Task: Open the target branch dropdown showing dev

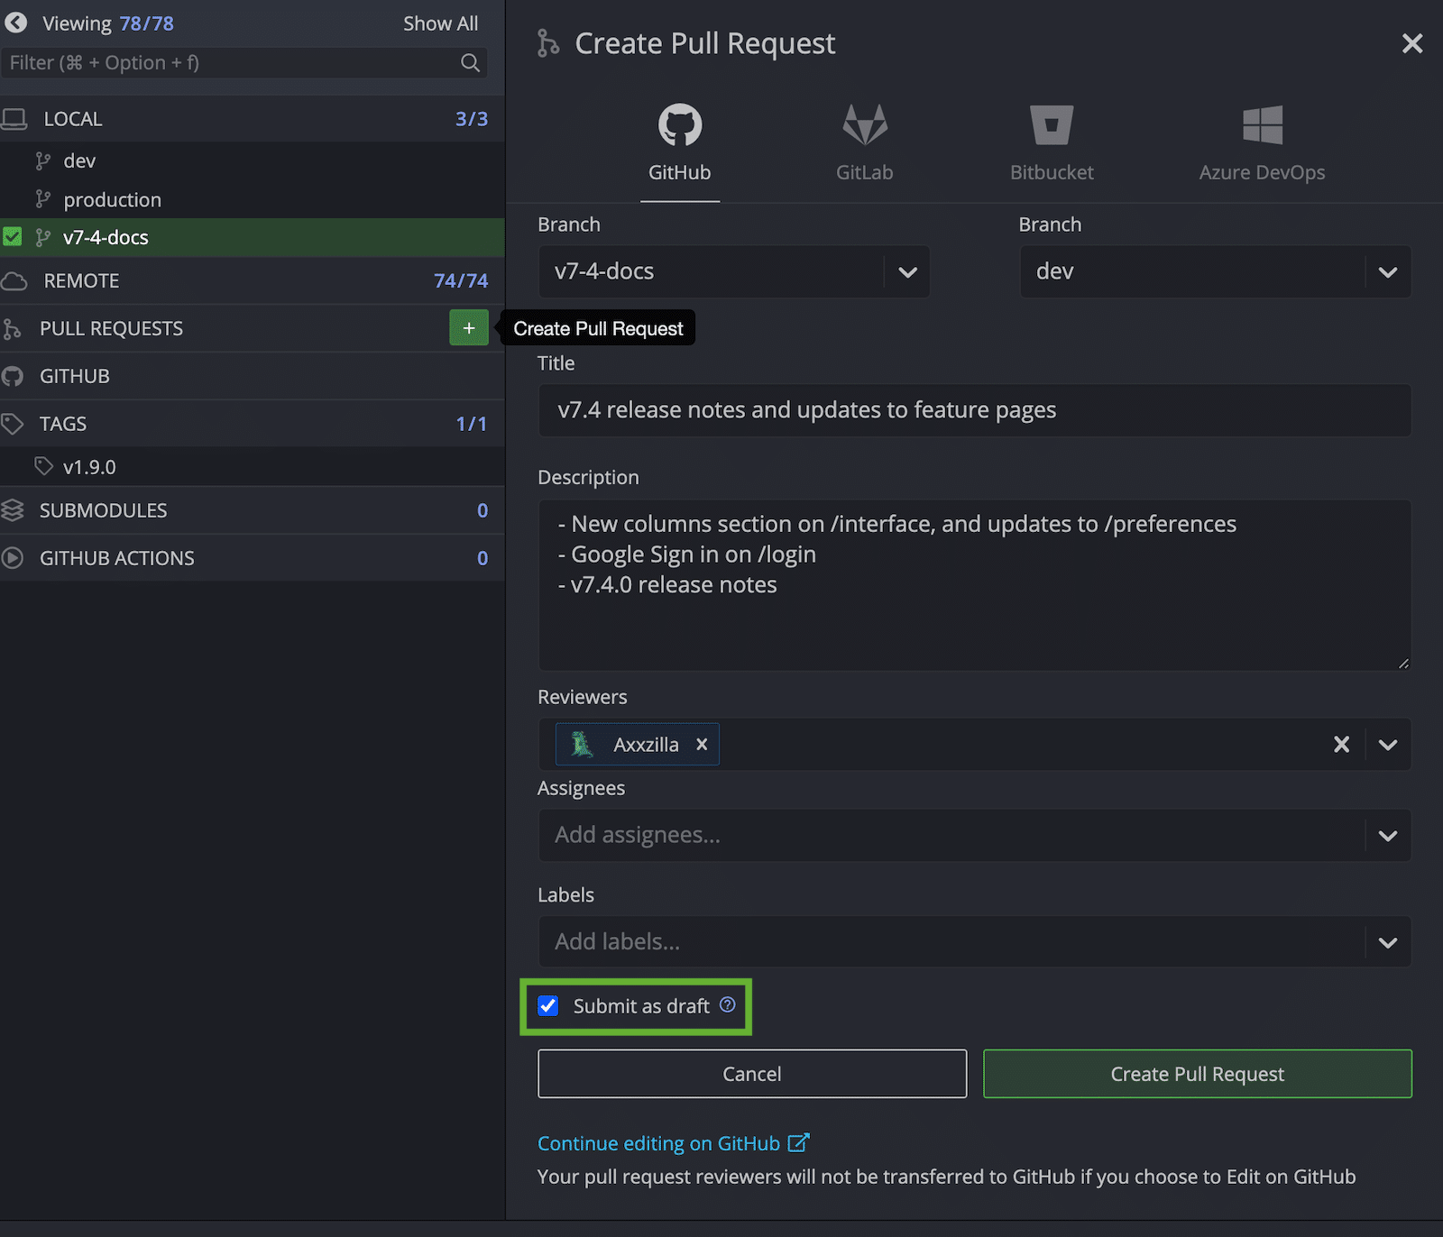Action: tap(1387, 271)
